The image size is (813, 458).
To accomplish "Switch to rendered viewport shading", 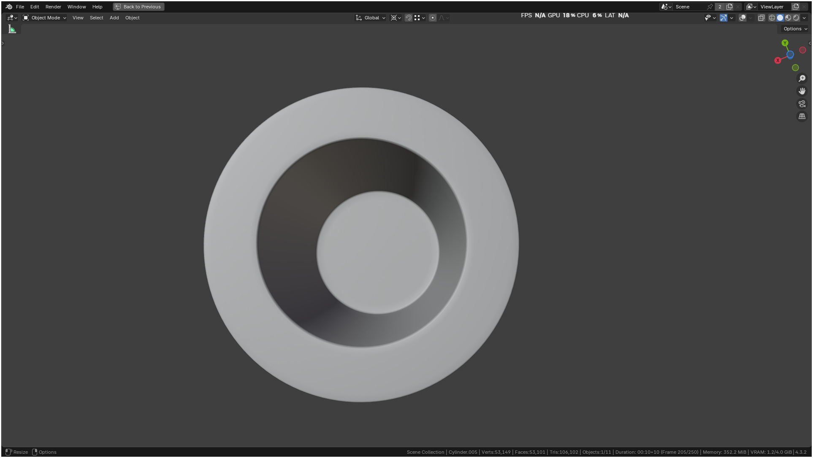I will click(796, 18).
